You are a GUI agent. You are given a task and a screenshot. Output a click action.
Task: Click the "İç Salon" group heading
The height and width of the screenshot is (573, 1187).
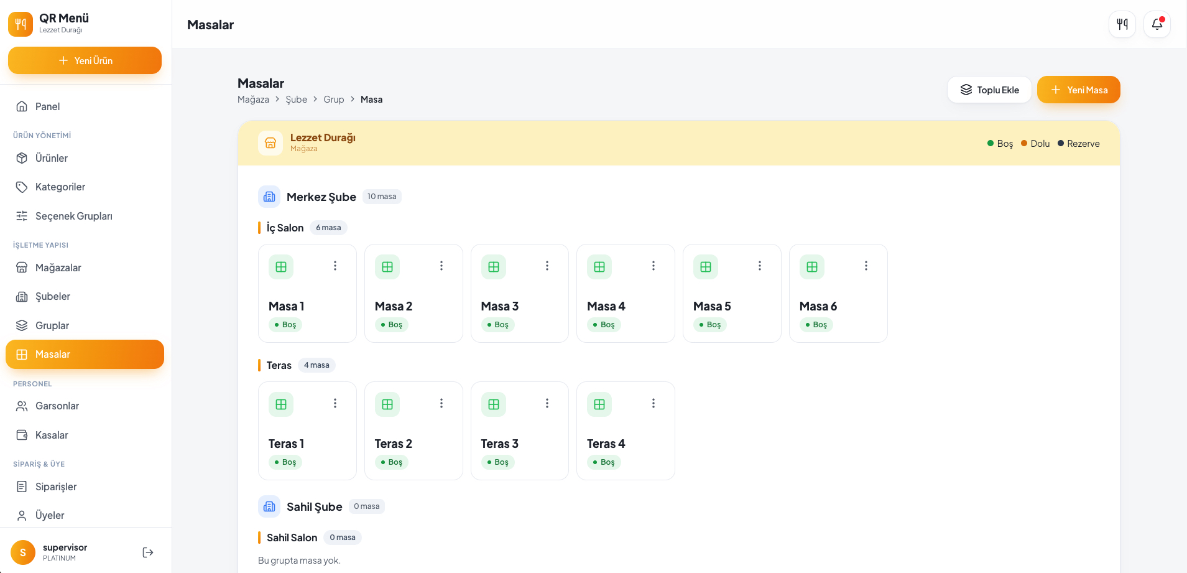pos(285,228)
